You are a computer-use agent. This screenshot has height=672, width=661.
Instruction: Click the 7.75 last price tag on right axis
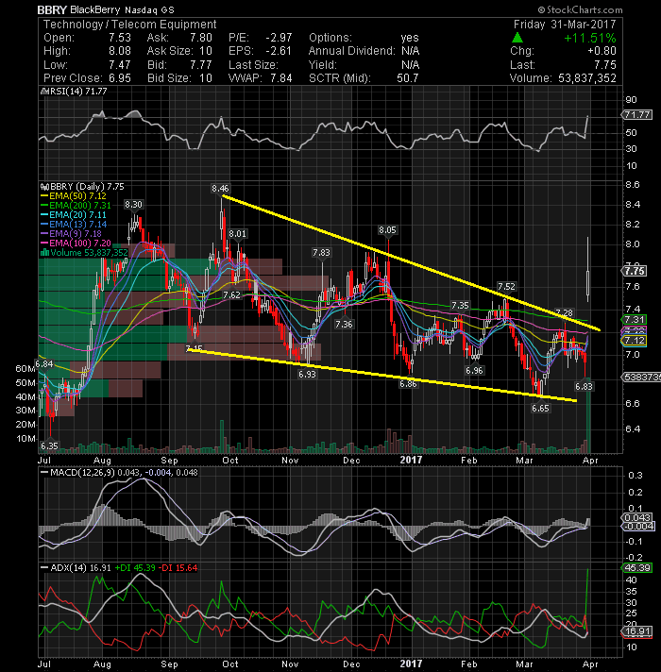(x=635, y=271)
